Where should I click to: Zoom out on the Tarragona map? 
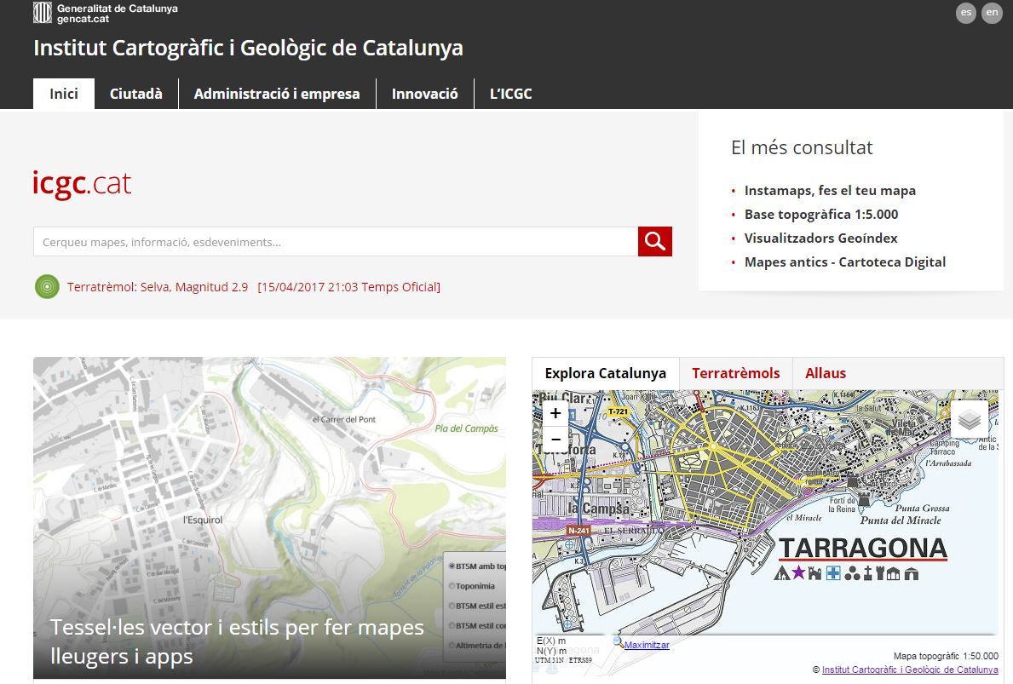[x=555, y=440]
